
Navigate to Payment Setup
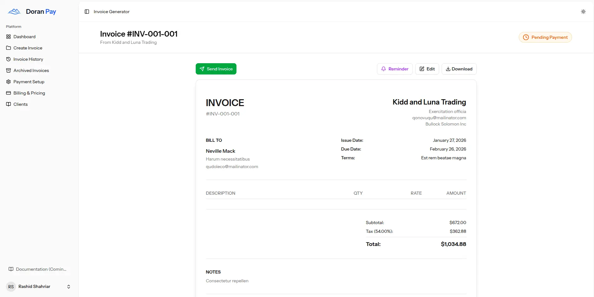coord(39,82)
